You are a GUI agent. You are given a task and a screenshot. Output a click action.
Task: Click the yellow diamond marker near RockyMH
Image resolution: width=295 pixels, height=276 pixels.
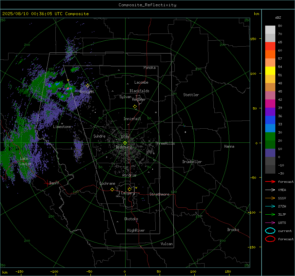(x=88, y=86)
